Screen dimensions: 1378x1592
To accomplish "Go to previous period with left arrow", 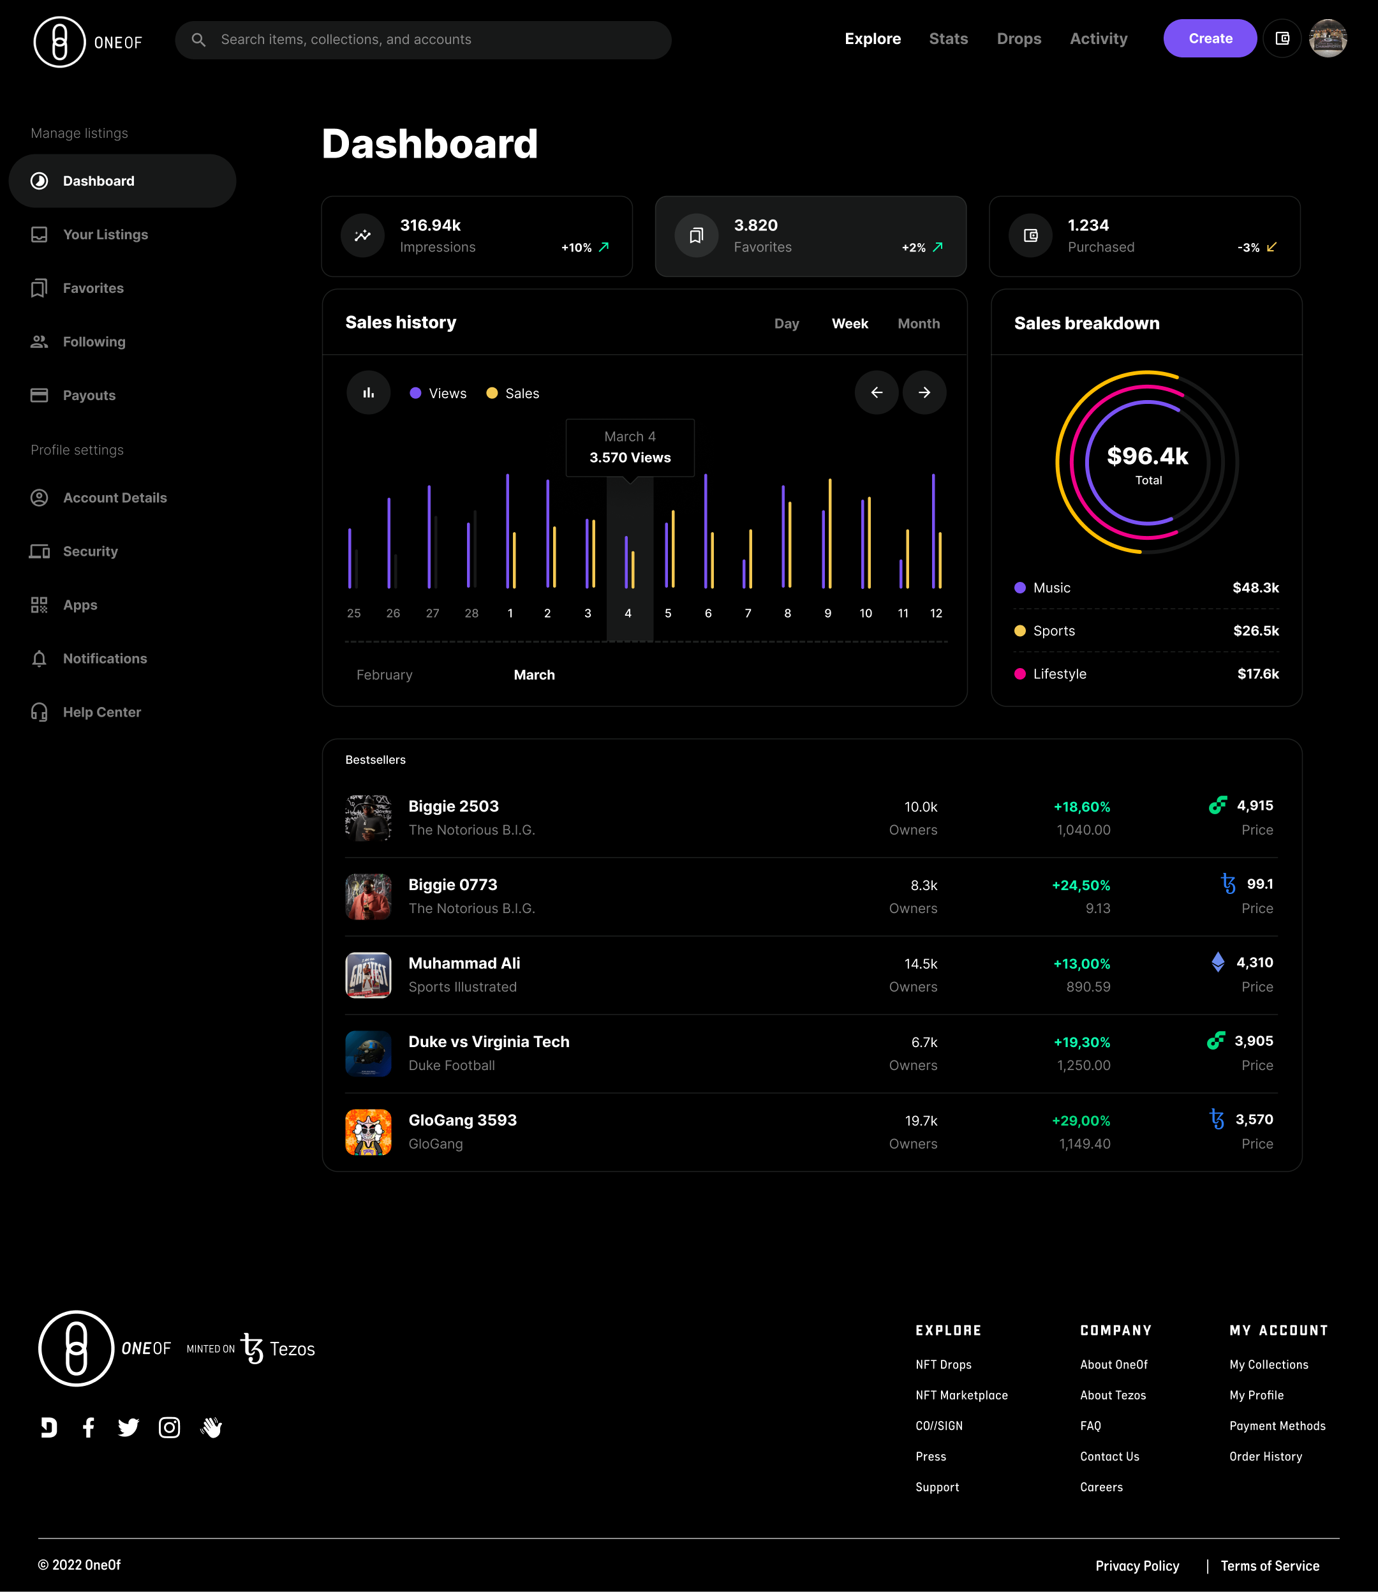I will 877,392.
